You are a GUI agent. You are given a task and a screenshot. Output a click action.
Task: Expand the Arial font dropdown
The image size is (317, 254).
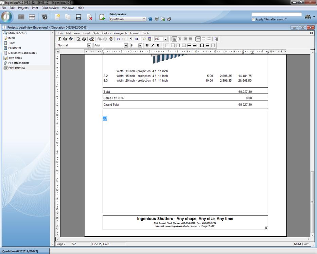click(126, 45)
